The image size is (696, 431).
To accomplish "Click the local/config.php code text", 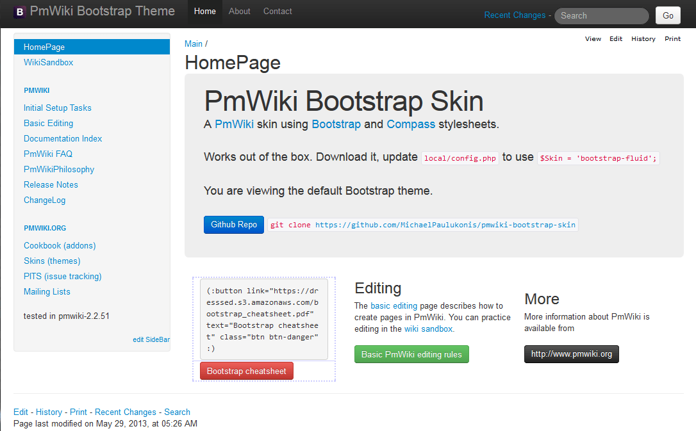I will (460, 158).
